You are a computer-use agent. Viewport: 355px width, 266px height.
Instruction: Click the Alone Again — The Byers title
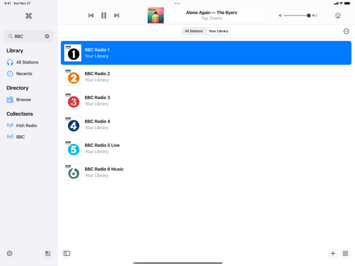[211, 13]
